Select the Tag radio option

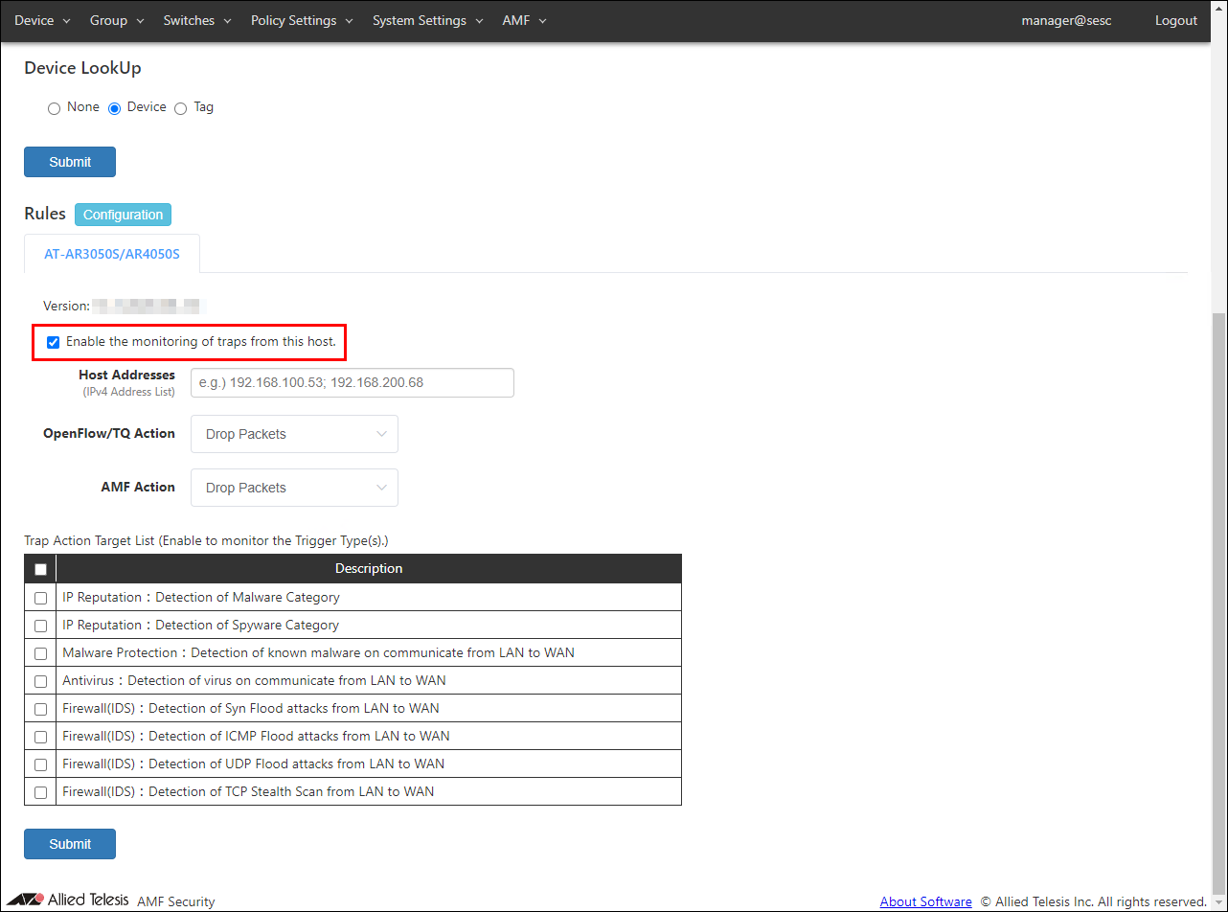[x=180, y=108]
